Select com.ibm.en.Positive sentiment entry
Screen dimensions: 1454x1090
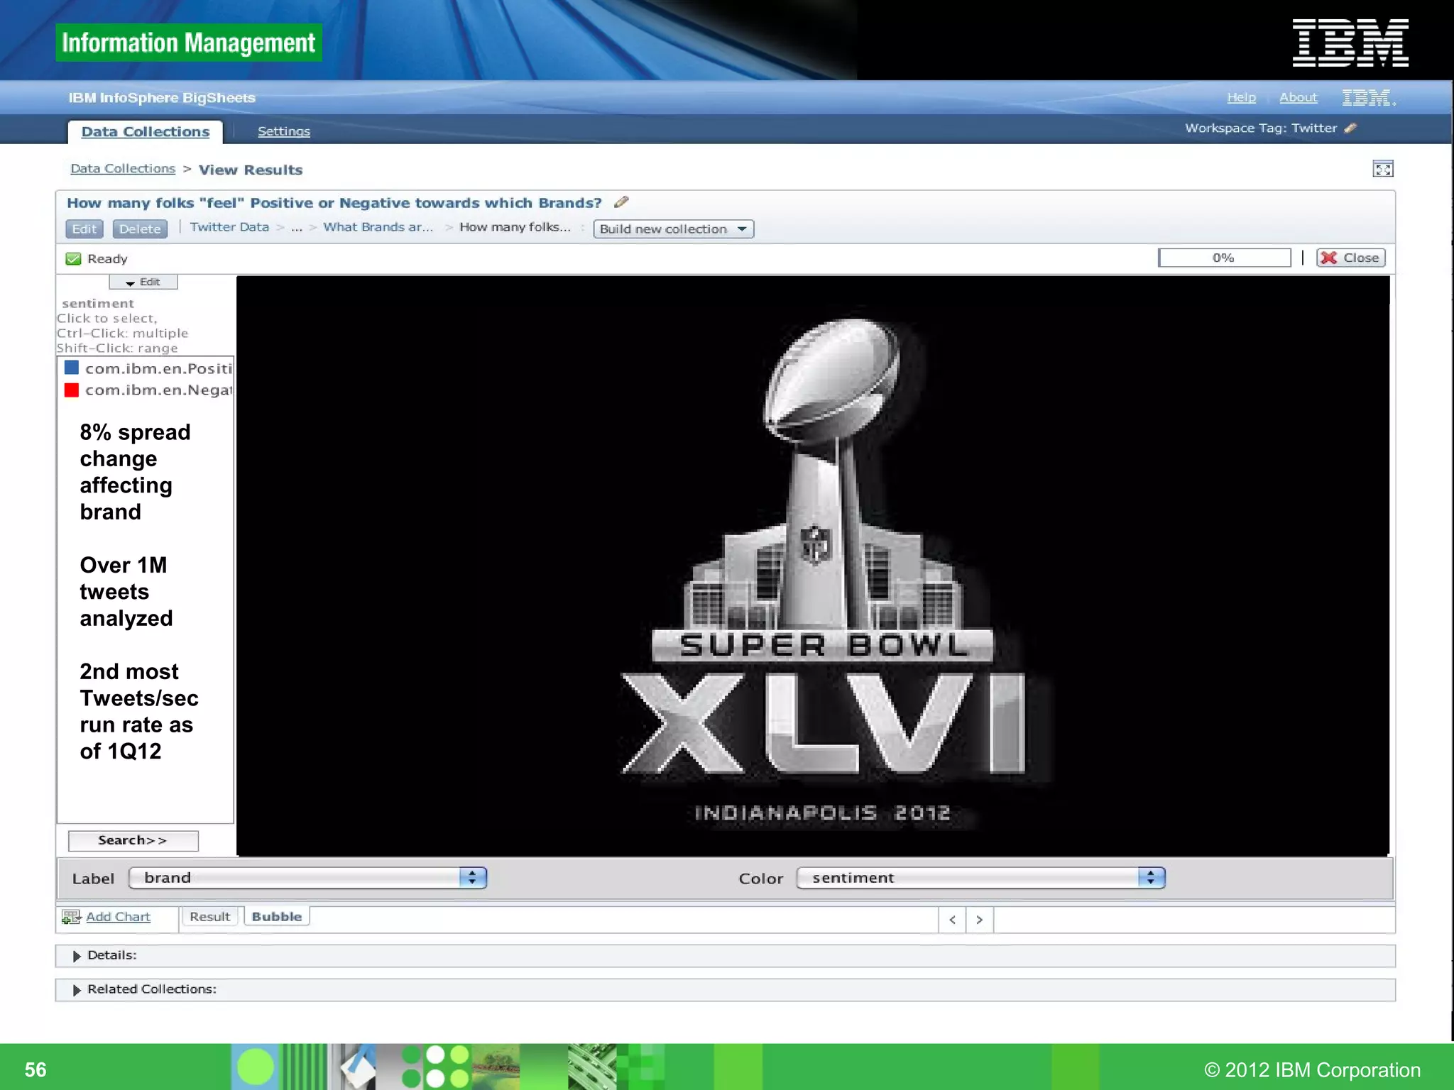pyautogui.click(x=158, y=368)
